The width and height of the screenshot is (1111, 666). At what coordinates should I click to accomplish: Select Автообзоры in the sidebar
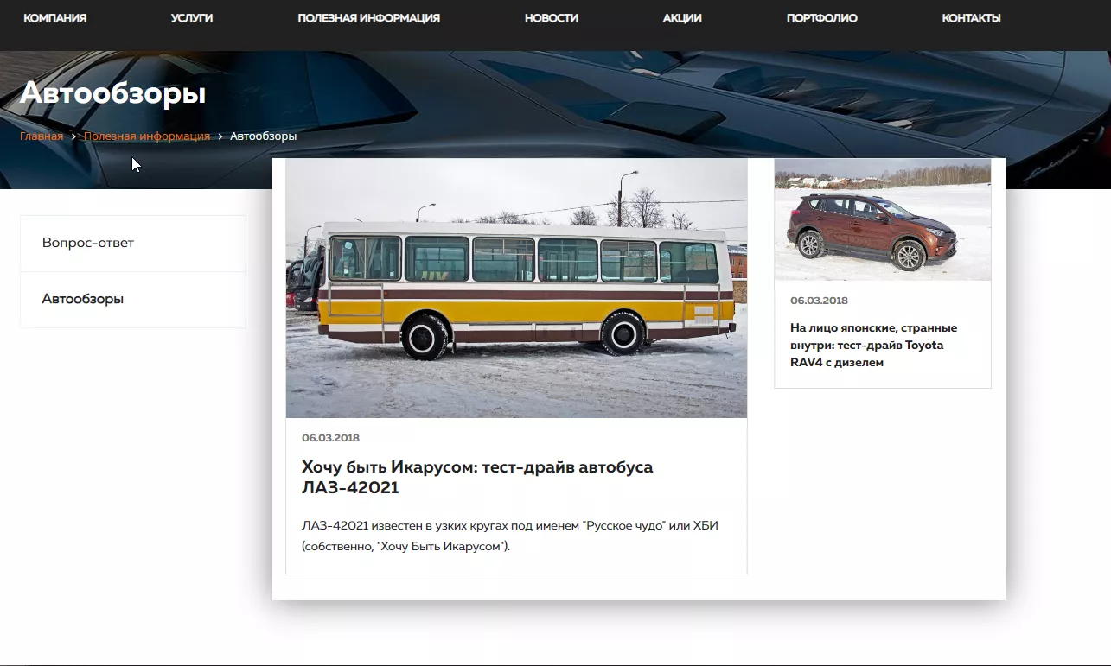(x=133, y=300)
